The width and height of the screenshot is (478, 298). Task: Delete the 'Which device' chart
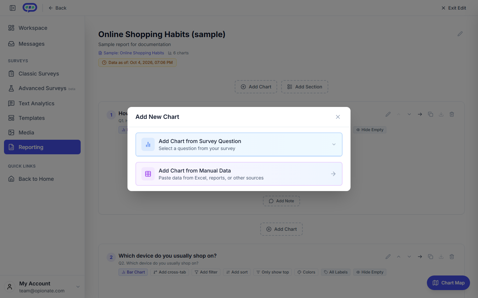point(452,257)
